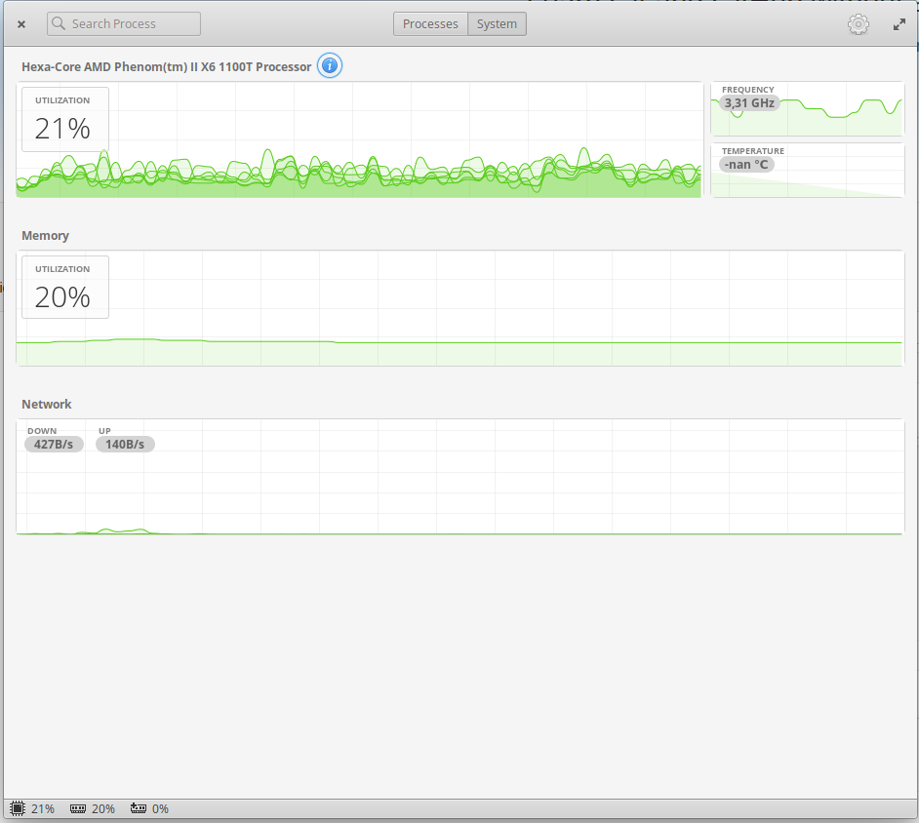Click the status bar 0% swap value
Viewport: 919px width, 823px height.
[160, 809]
